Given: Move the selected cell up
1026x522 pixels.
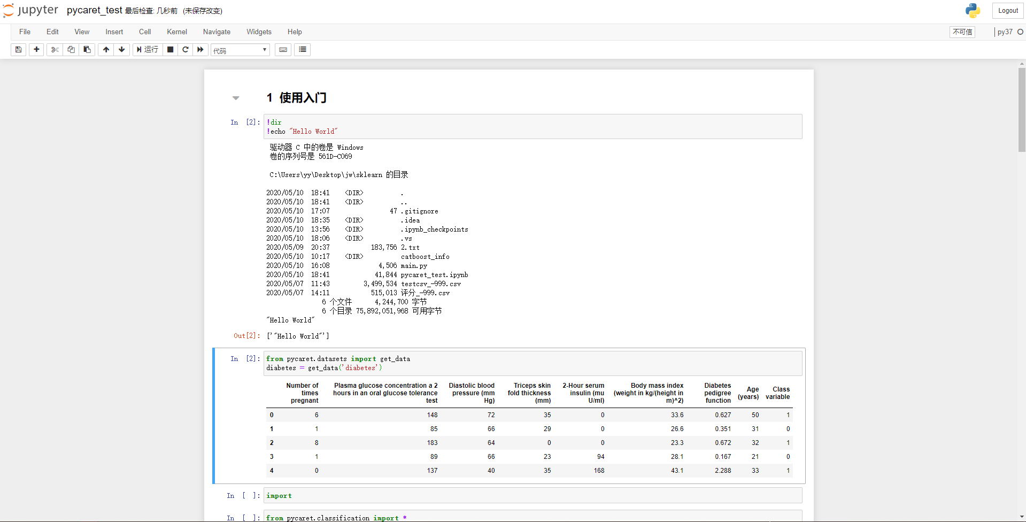Looking at the screenshot, I should click(x=105, y=49).
